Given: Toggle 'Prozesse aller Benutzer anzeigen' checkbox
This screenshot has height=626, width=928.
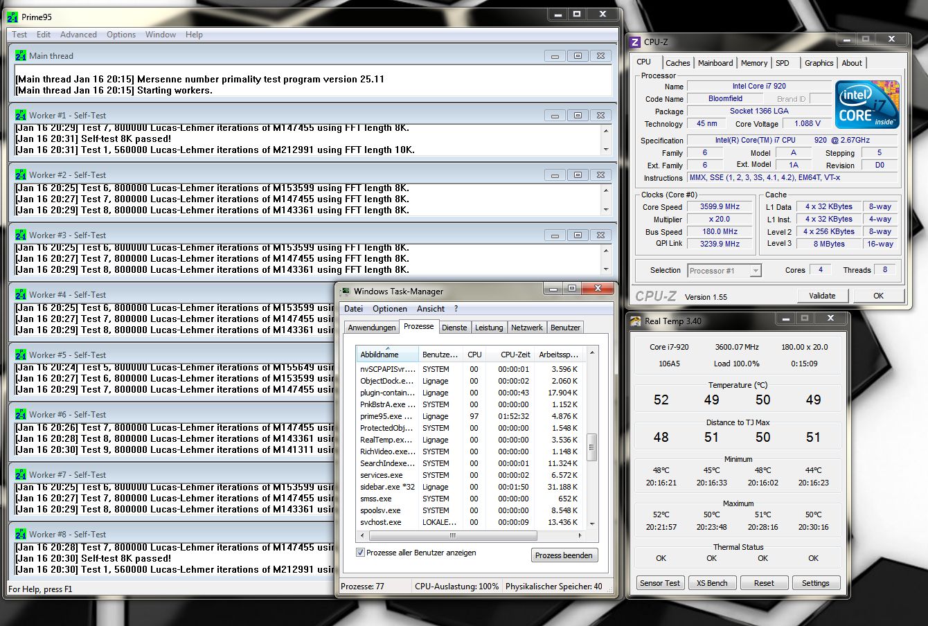Looking at the screenshot, I should point(360,553).
